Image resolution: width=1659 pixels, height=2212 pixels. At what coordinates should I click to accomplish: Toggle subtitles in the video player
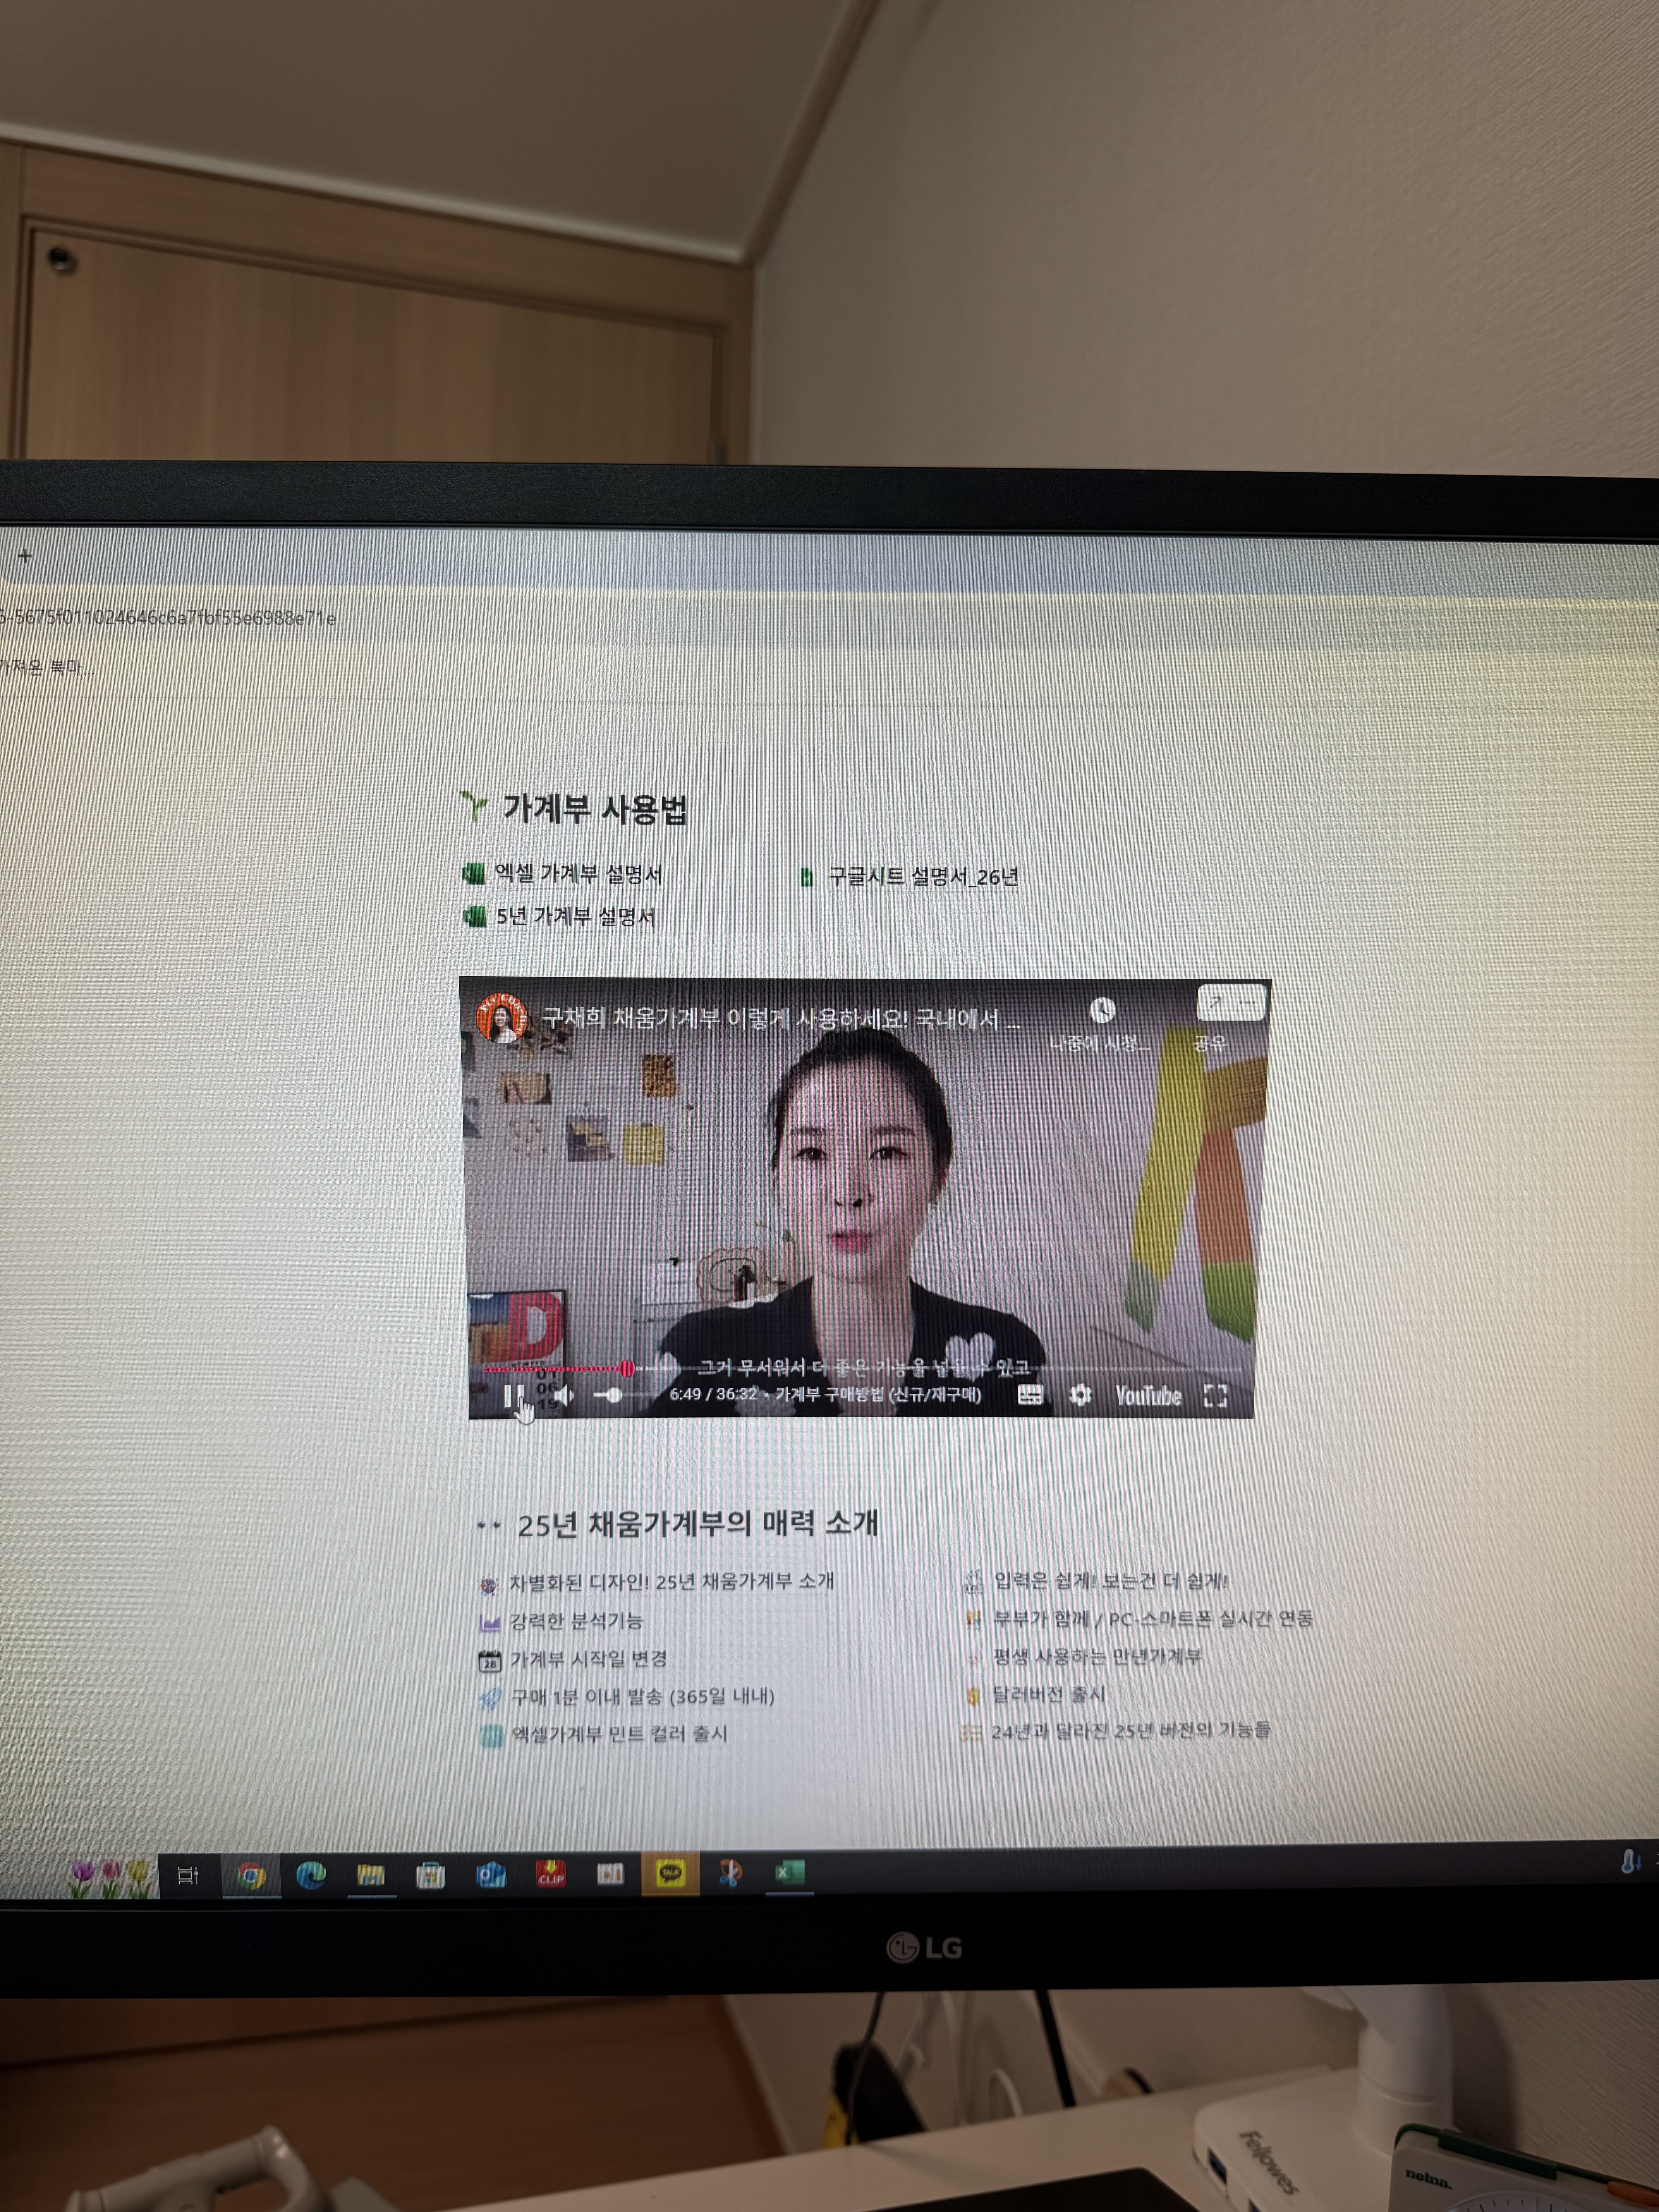(x=1030, y=1395)
